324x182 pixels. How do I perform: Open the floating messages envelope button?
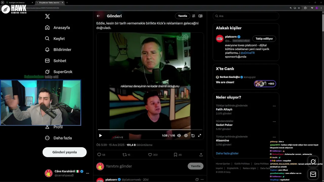tap(313, 174)
